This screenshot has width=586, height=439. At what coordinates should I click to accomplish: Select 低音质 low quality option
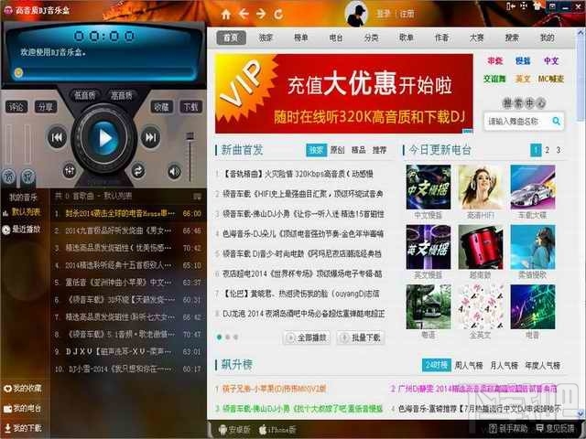point(84,95)
